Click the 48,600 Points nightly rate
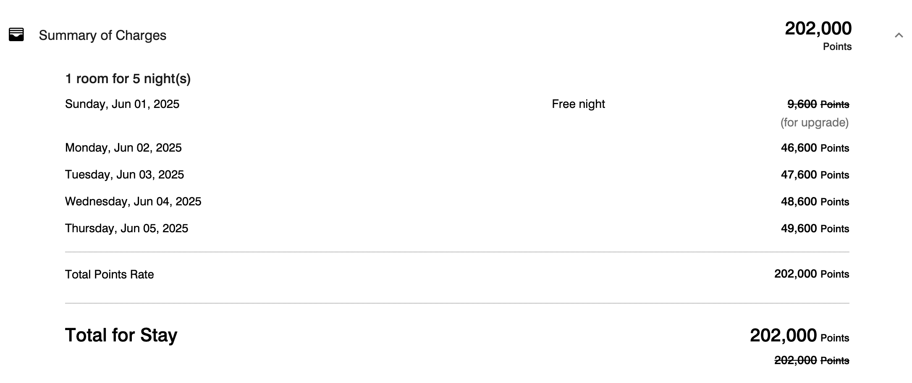The width and height of the screenshot is (912, 383). (815, 202)
